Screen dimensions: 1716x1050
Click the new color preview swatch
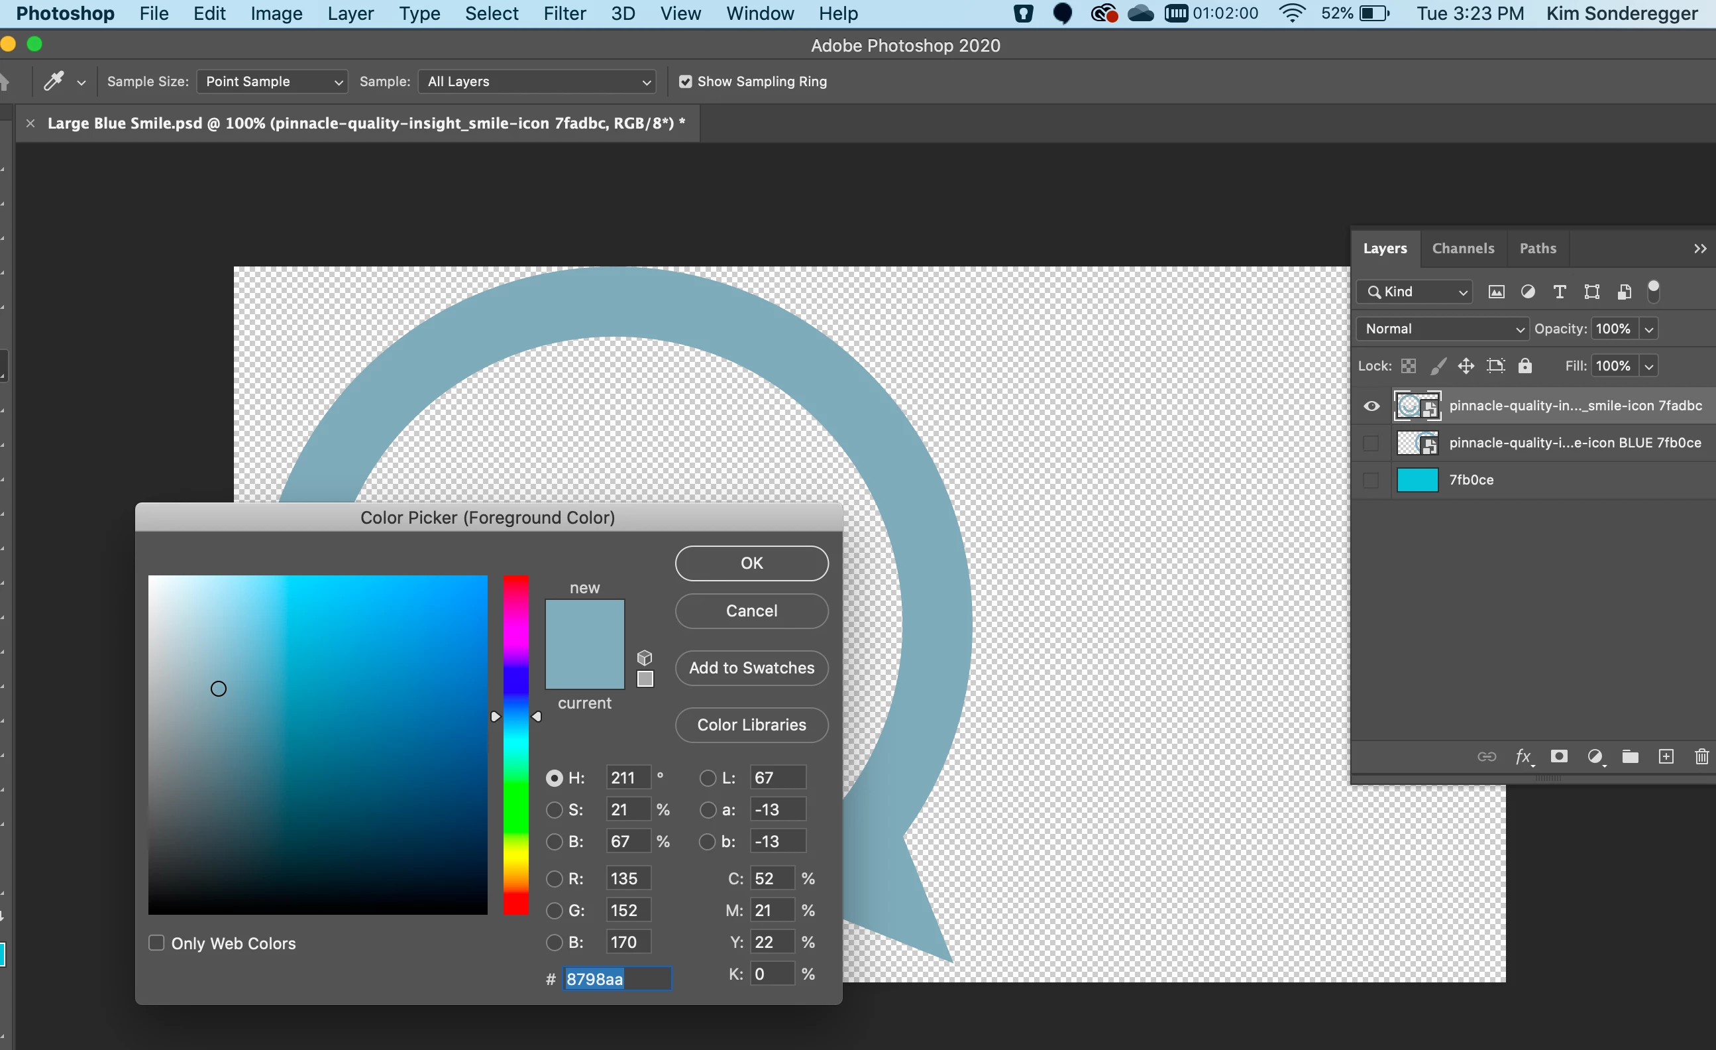pos(584,622)
